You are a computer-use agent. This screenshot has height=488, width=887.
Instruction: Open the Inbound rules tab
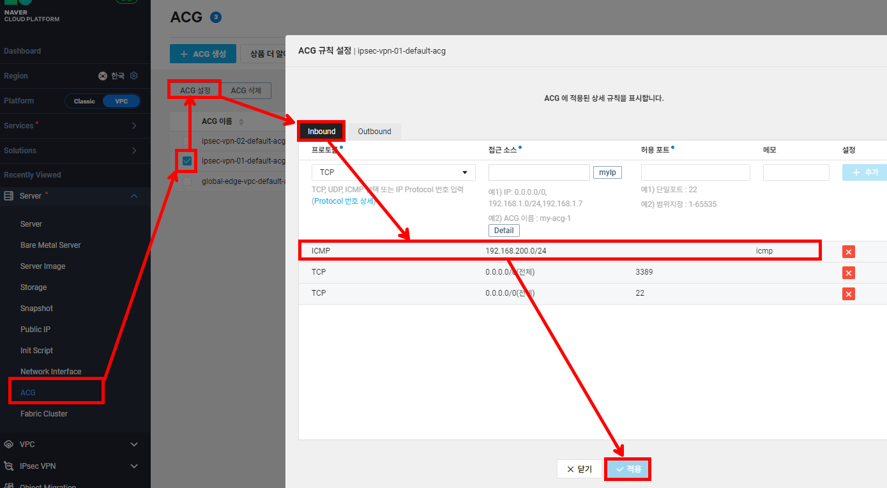(322, 132)
